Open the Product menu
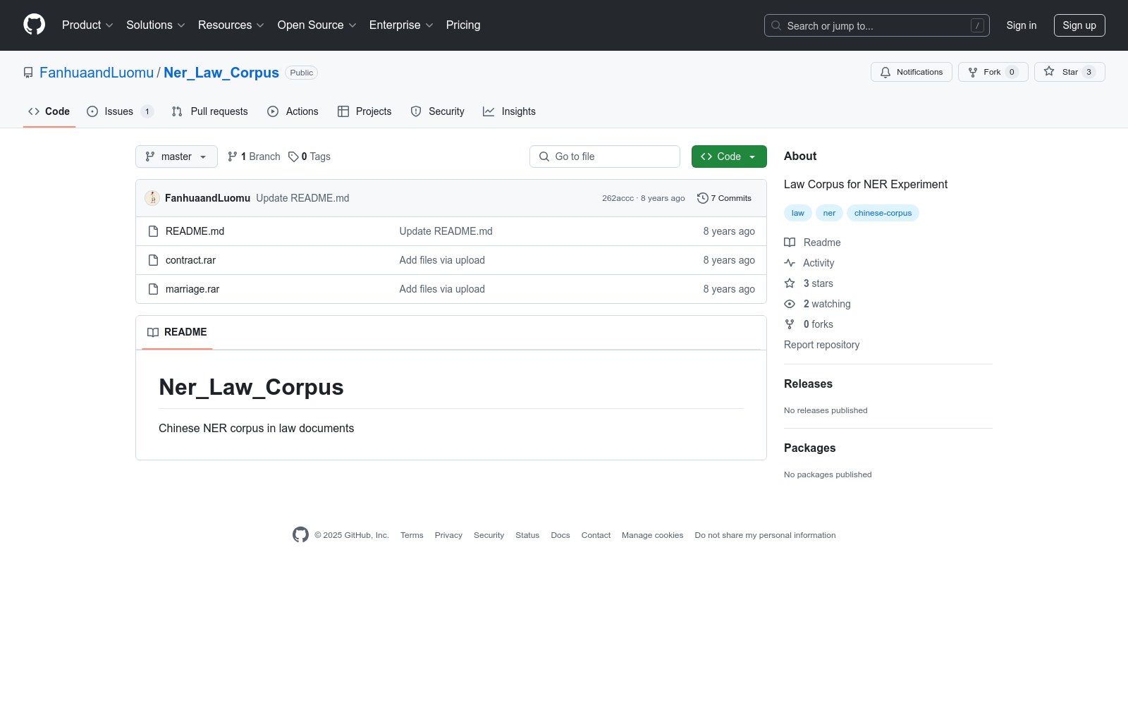This screenshot has width=1128, height=705. [x=87, y=25]
